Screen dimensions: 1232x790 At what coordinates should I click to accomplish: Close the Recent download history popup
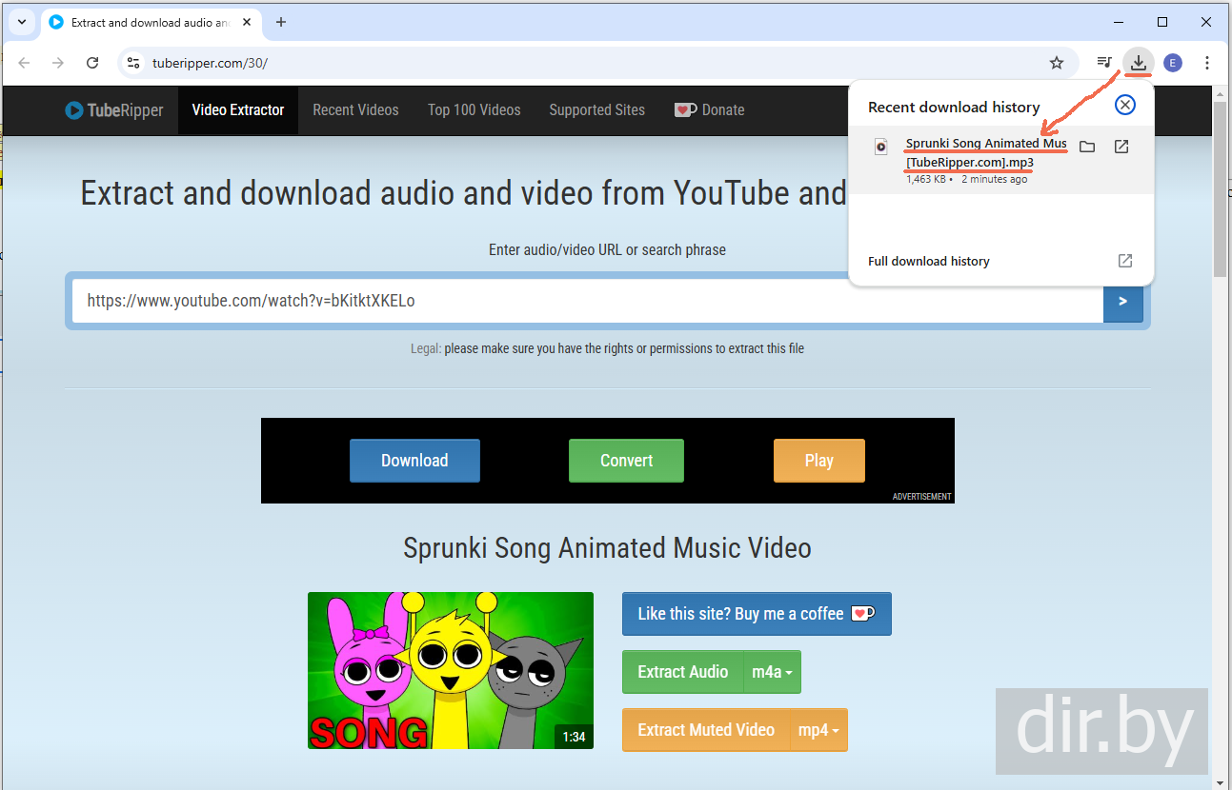[x=1125, y=105]
